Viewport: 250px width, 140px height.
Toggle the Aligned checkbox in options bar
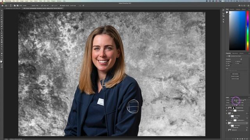[x=61, y=5]
